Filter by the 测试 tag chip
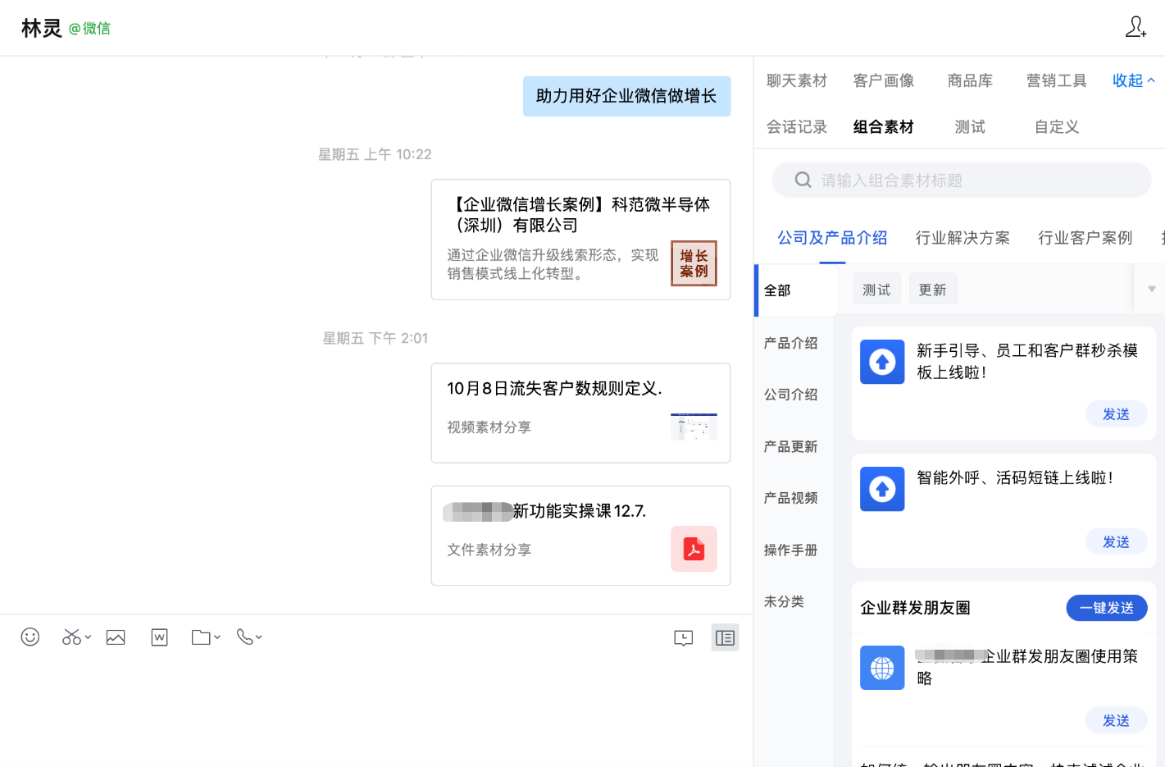Image resolution: width=1165 pixels, height=767 pixels. [x=877, y=290]
